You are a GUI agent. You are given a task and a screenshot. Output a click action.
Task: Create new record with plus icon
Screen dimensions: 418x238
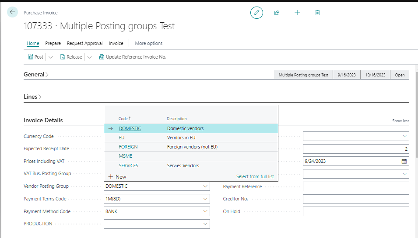[x=297, y=13]
